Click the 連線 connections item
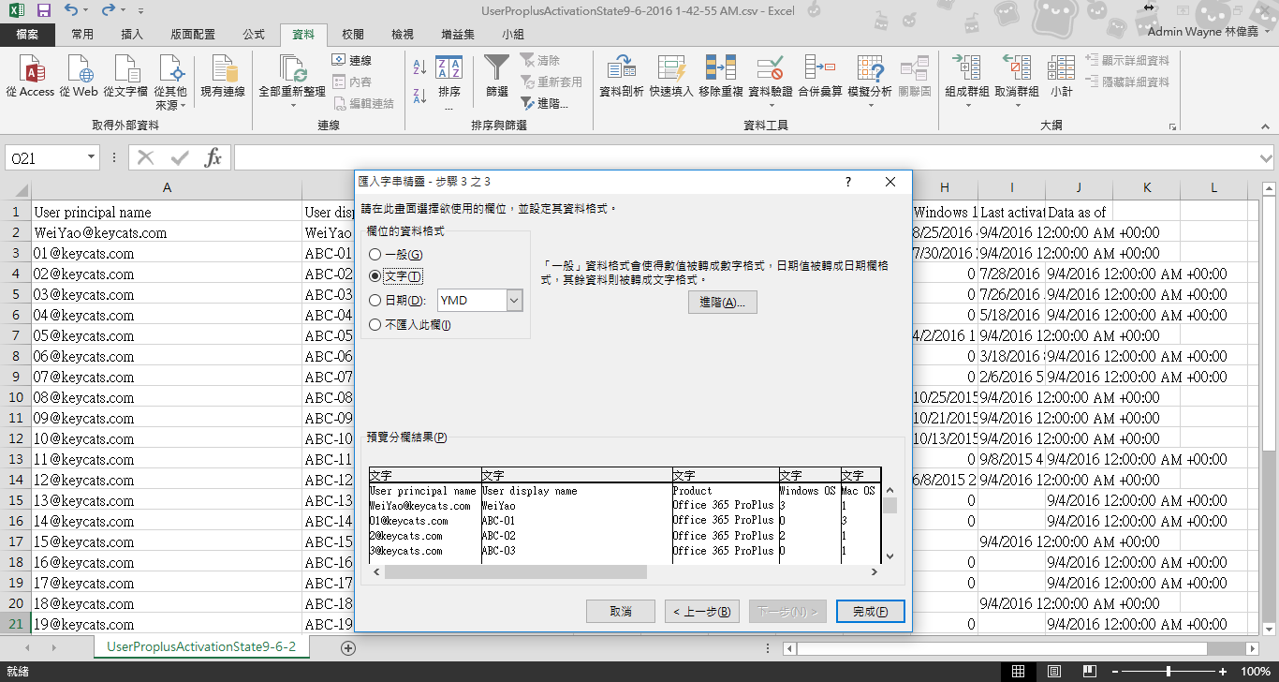1279x682 pixels. [x=352, y=60]
